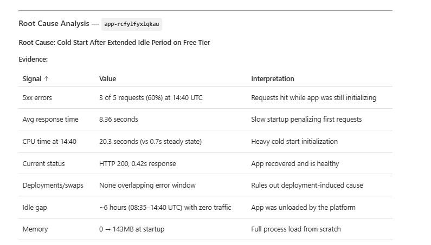Select the Idle gap signal cell

[35, 207]
